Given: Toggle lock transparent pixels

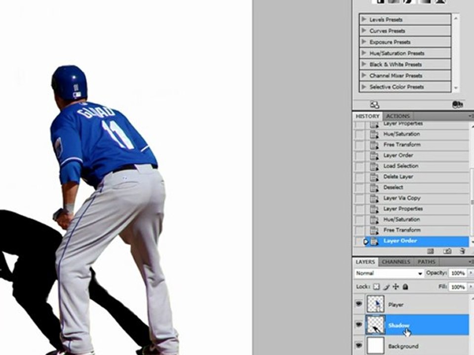Looking at the screenshot, I should 376,287.
